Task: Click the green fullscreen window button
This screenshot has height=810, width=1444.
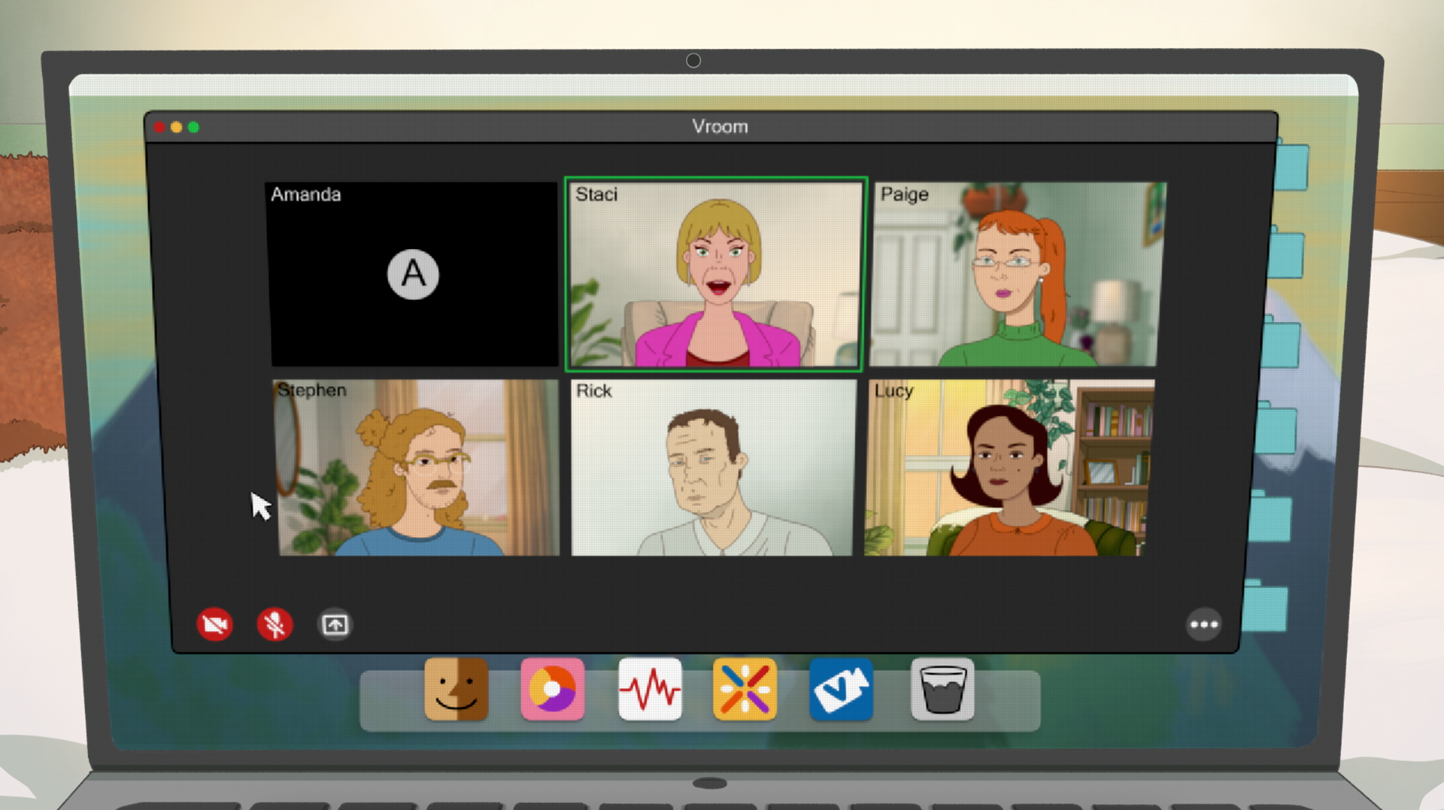Action: pos(193,127)
